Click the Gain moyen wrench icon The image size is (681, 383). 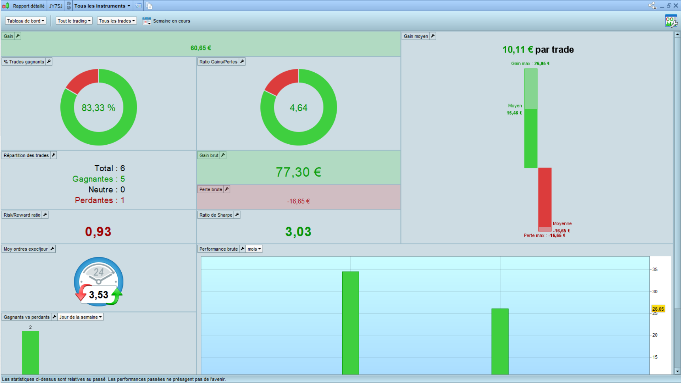[x=433, y=36]
